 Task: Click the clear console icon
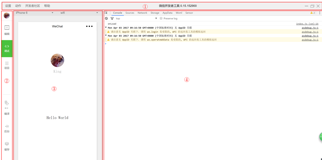click(106, 18)
